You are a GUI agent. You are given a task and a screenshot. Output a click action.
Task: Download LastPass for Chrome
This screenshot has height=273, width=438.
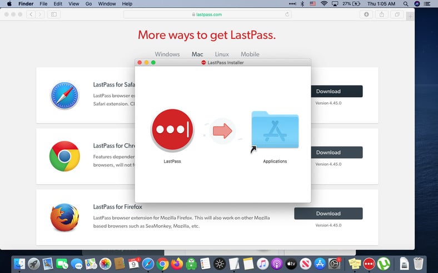337,152
